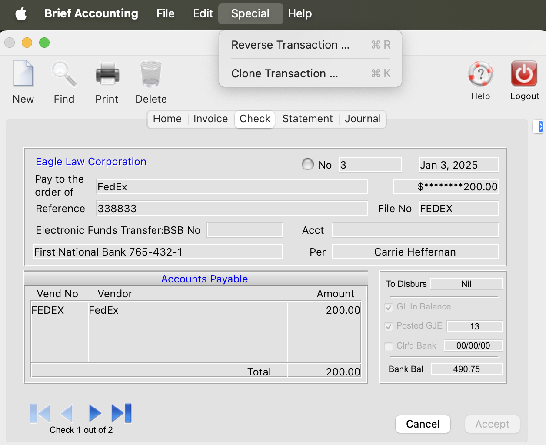Toggle Posted GJE checkbox
Screen dimensions: 546x445
point(389,326)
